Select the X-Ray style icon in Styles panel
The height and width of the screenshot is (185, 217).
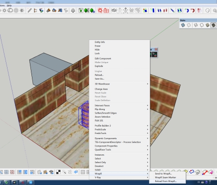pyautogui.click(x=183, y=25)
